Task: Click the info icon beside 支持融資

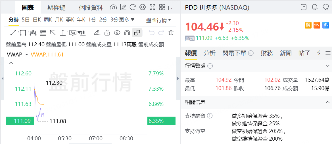Action: (210, 116)
